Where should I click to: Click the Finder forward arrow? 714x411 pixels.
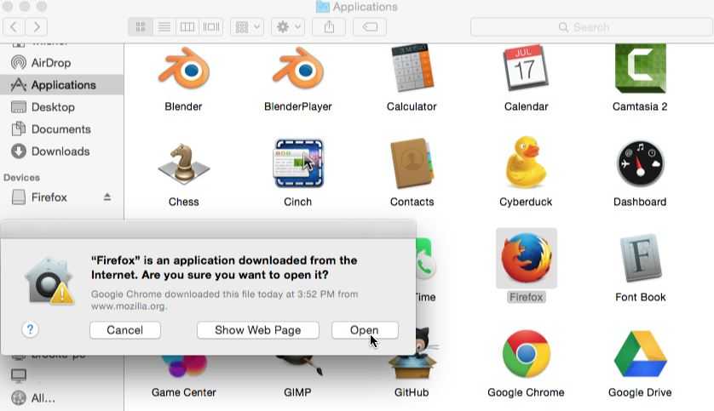tap(37, 27)
